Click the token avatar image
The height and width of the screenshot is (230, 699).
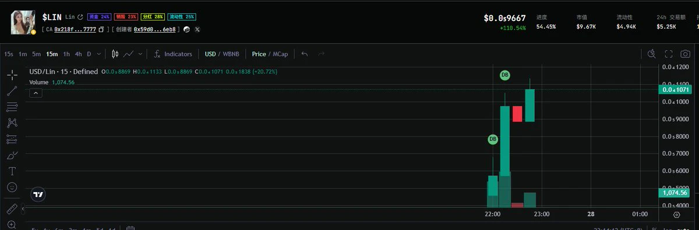[23, 22]
